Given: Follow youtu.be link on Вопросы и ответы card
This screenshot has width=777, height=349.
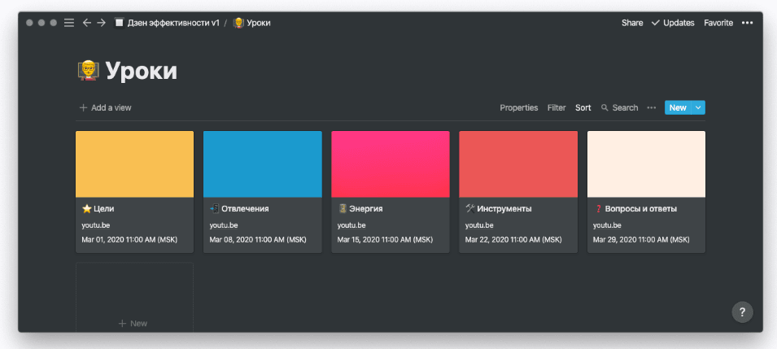Looking at the screenshot, I should pyautogui.click(x=607, y=225).
